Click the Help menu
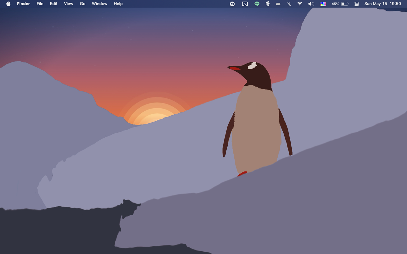407x254 pixels. [118, 4]
